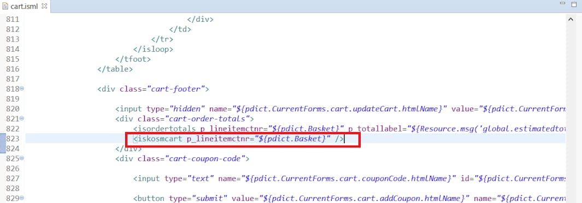
Task: Click the couponCode.htmlName expression on line 827
Action: 349,179
